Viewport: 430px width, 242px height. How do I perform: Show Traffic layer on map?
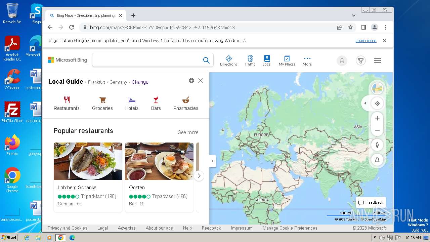pyautogui.click(x=250, y=61)
